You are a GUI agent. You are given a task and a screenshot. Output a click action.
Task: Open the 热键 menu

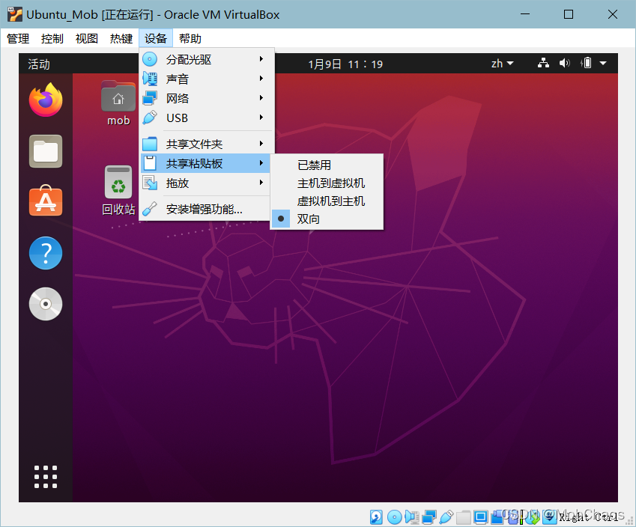tap(121, 38)
